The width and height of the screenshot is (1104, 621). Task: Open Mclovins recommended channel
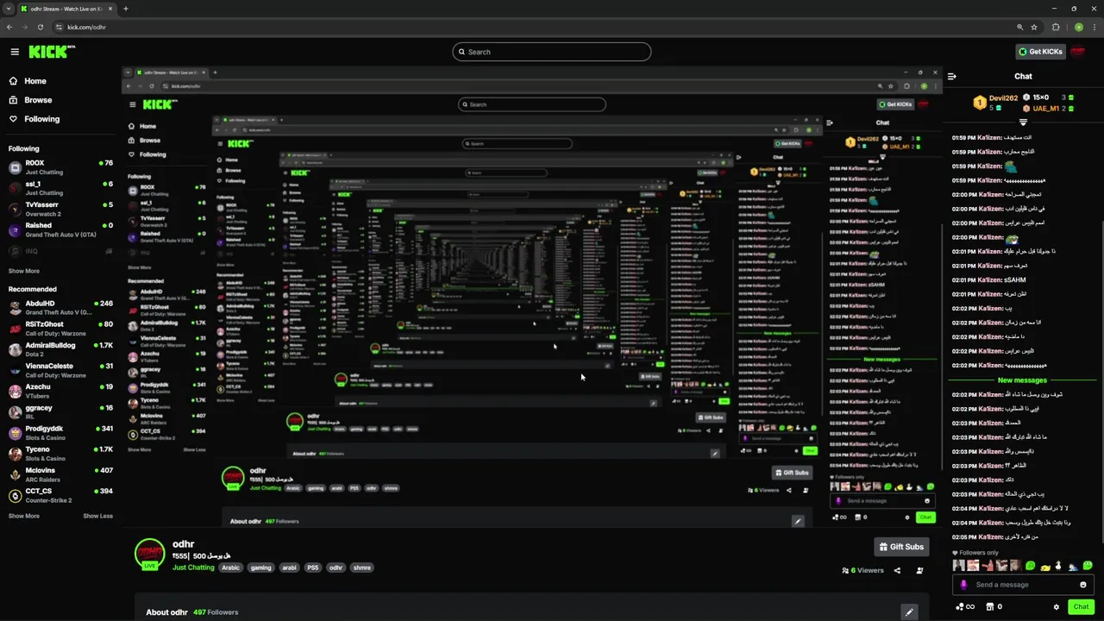click(x=60, y=474)
